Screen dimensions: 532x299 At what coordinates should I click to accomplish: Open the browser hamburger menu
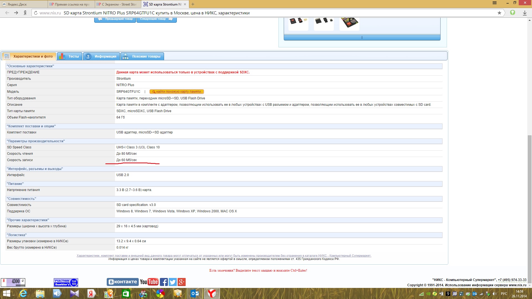(x=495, y=3)
